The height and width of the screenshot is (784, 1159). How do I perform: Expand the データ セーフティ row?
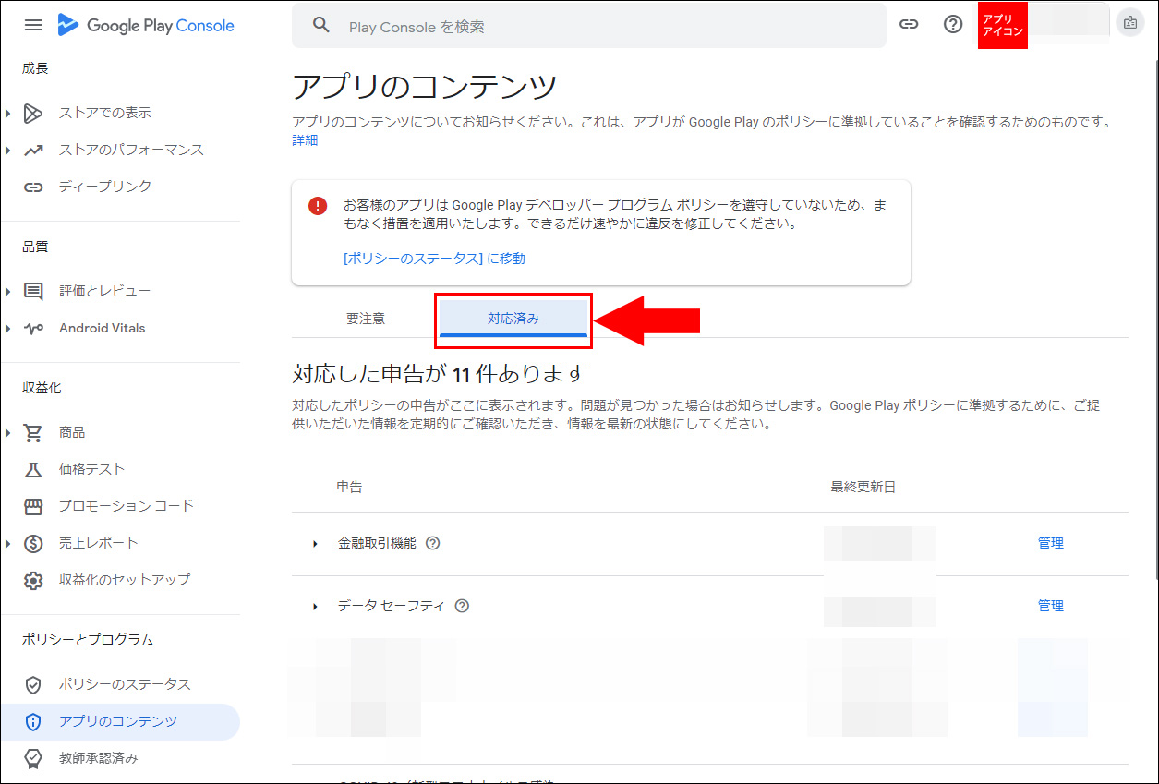[315, 607]
